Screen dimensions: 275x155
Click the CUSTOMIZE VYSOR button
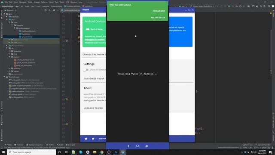[x=94, y=79]
